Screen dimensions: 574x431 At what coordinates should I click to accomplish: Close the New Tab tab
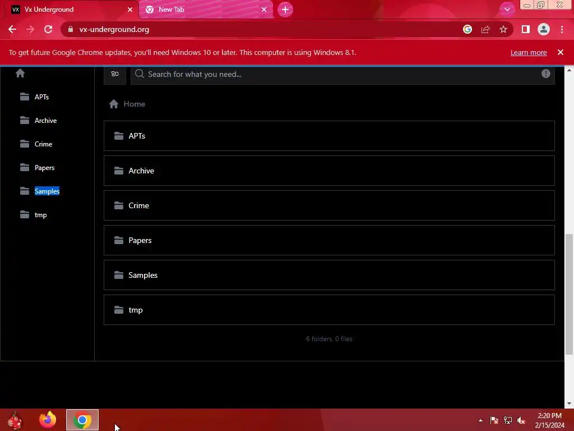pos(264,10)
